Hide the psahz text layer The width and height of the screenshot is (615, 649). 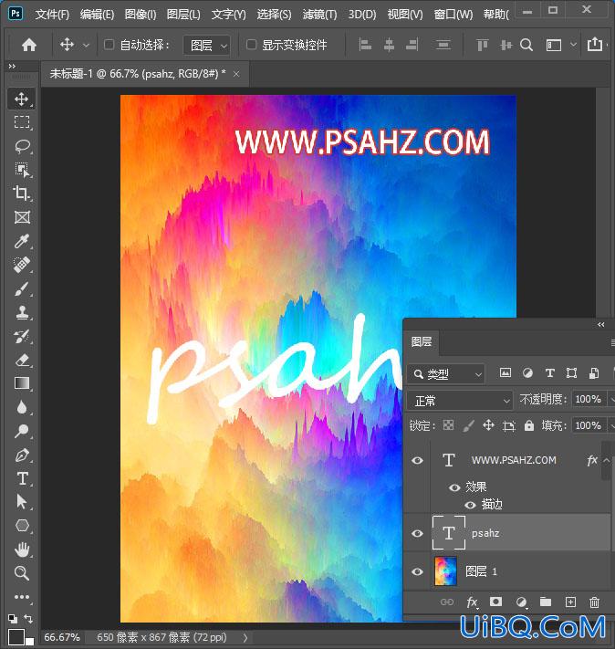[x=417, y=533]
